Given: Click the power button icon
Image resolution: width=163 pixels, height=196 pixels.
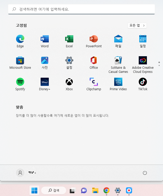Looking at the screenshot, I should point(145,173).
